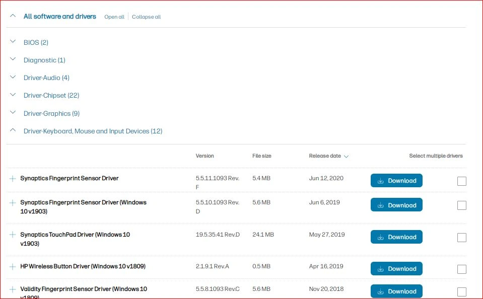Open the Driver-Audio (4) category
Viewport: 483px width, 299px height.
click(46, 78)
